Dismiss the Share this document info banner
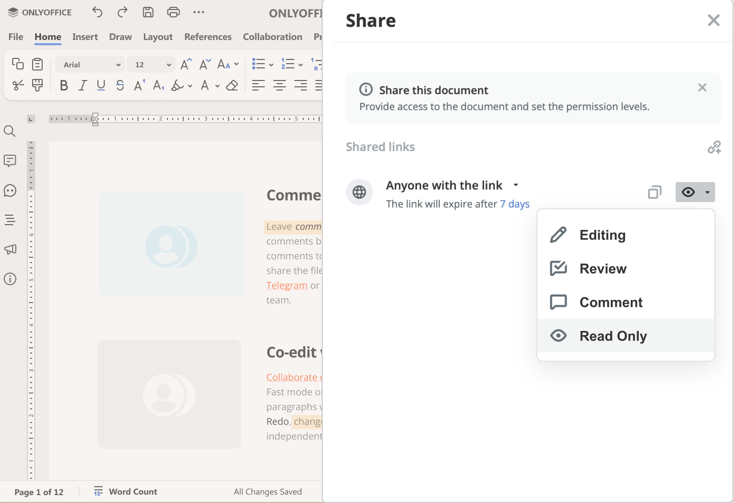The height and width of the screenshot is (503, 734). click(x=702, y=87)
